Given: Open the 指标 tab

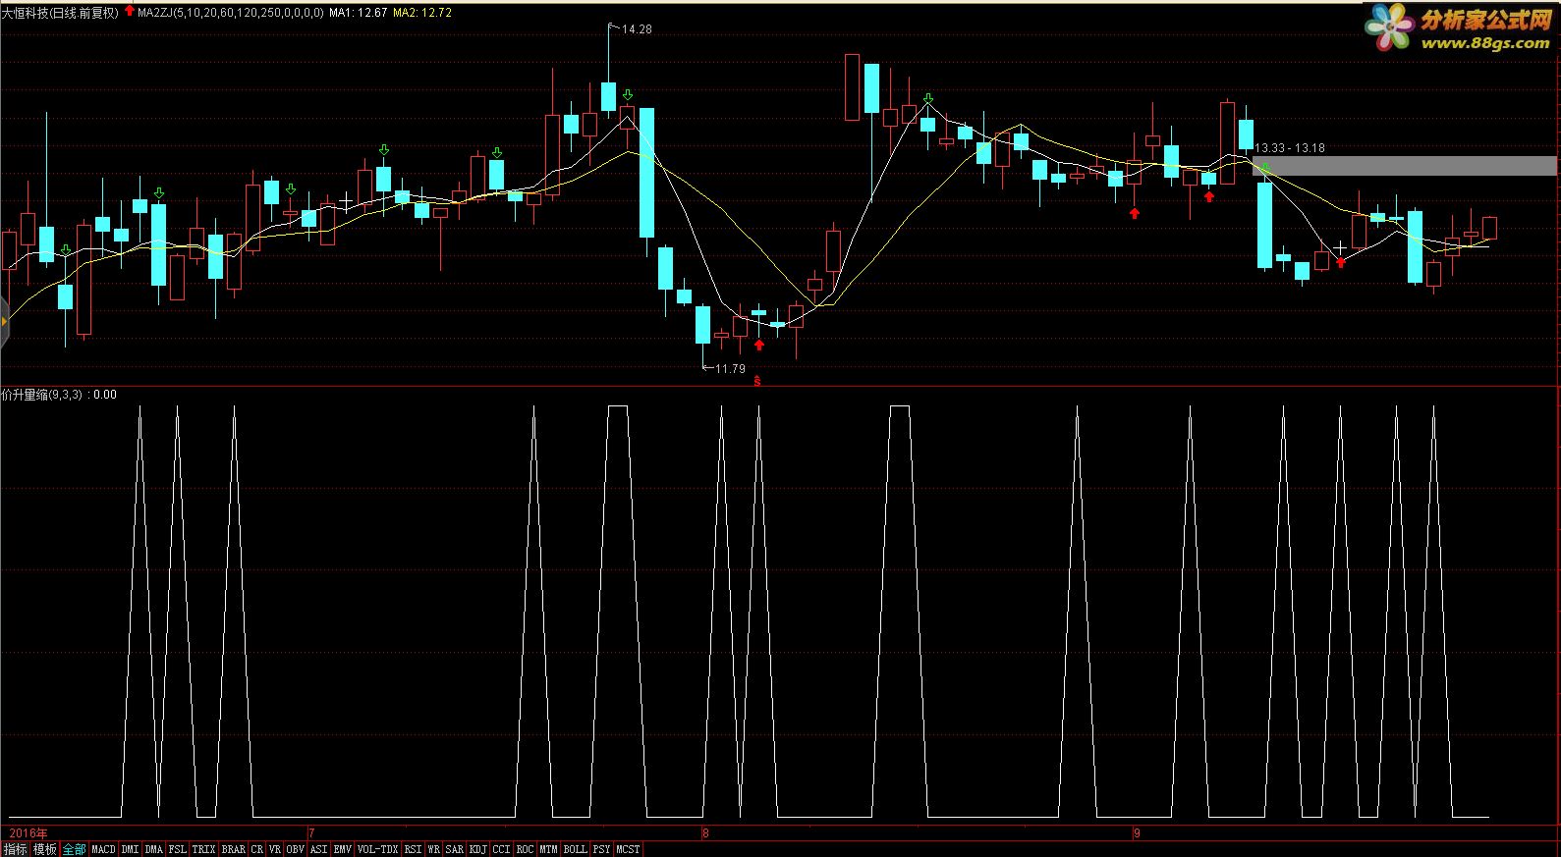Looking at the screenshot, I should (15, 849).
